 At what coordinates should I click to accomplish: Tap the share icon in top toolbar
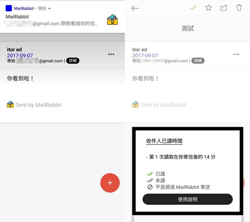(224, 8)
